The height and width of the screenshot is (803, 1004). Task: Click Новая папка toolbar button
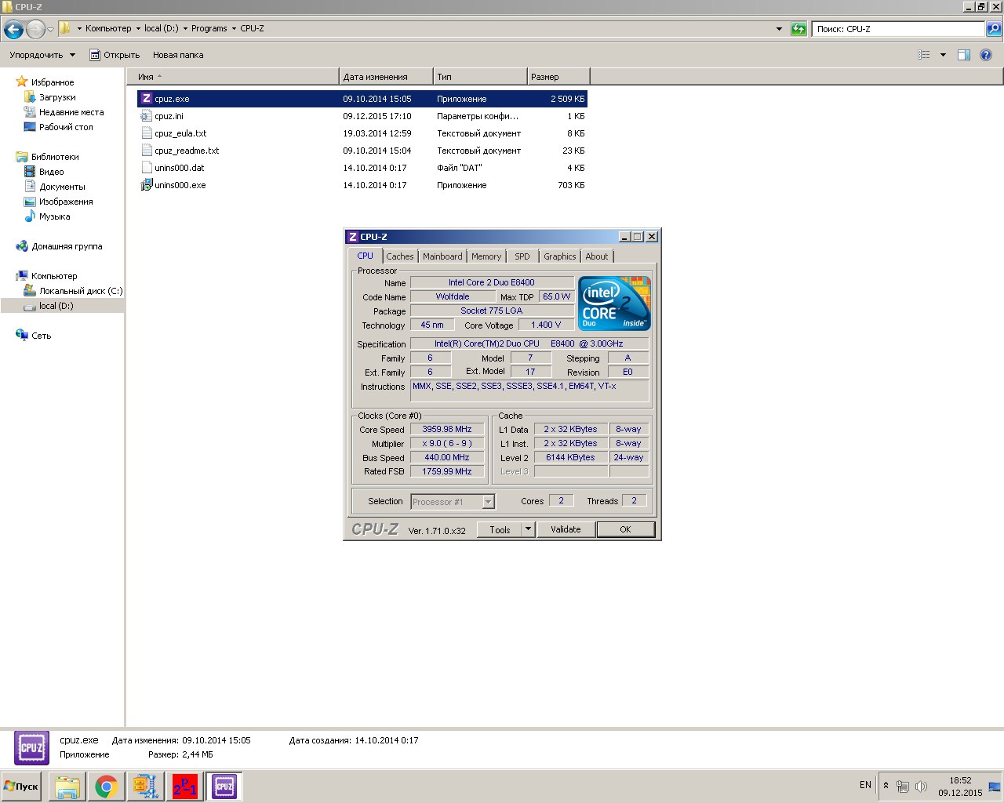pos(178,55)
